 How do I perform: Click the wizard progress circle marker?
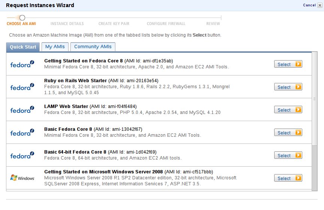click(22, 18)
